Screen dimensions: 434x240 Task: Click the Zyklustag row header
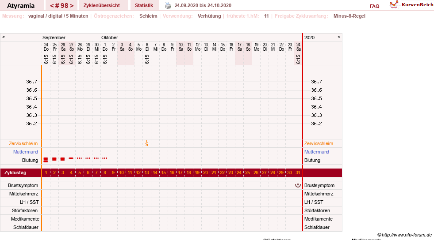15,172
